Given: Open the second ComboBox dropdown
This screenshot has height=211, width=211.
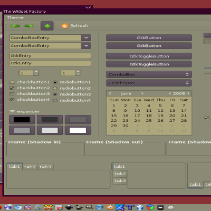Looking at the screenshot, I should pos(149,83).
